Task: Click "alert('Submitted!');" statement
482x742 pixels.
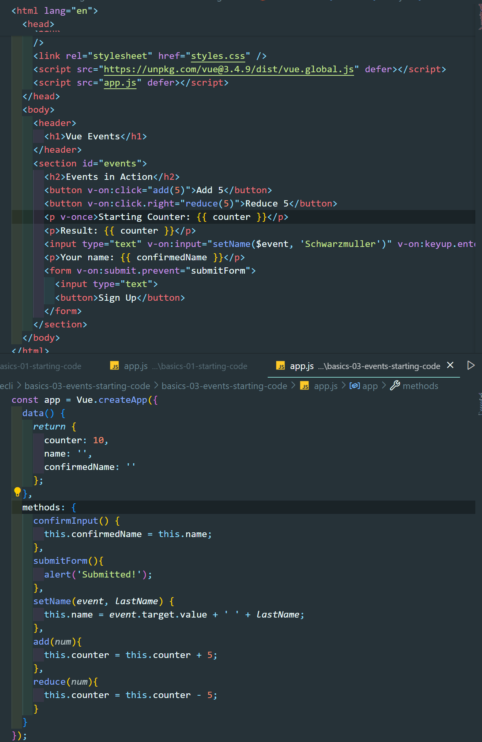Action: (98, 574)
